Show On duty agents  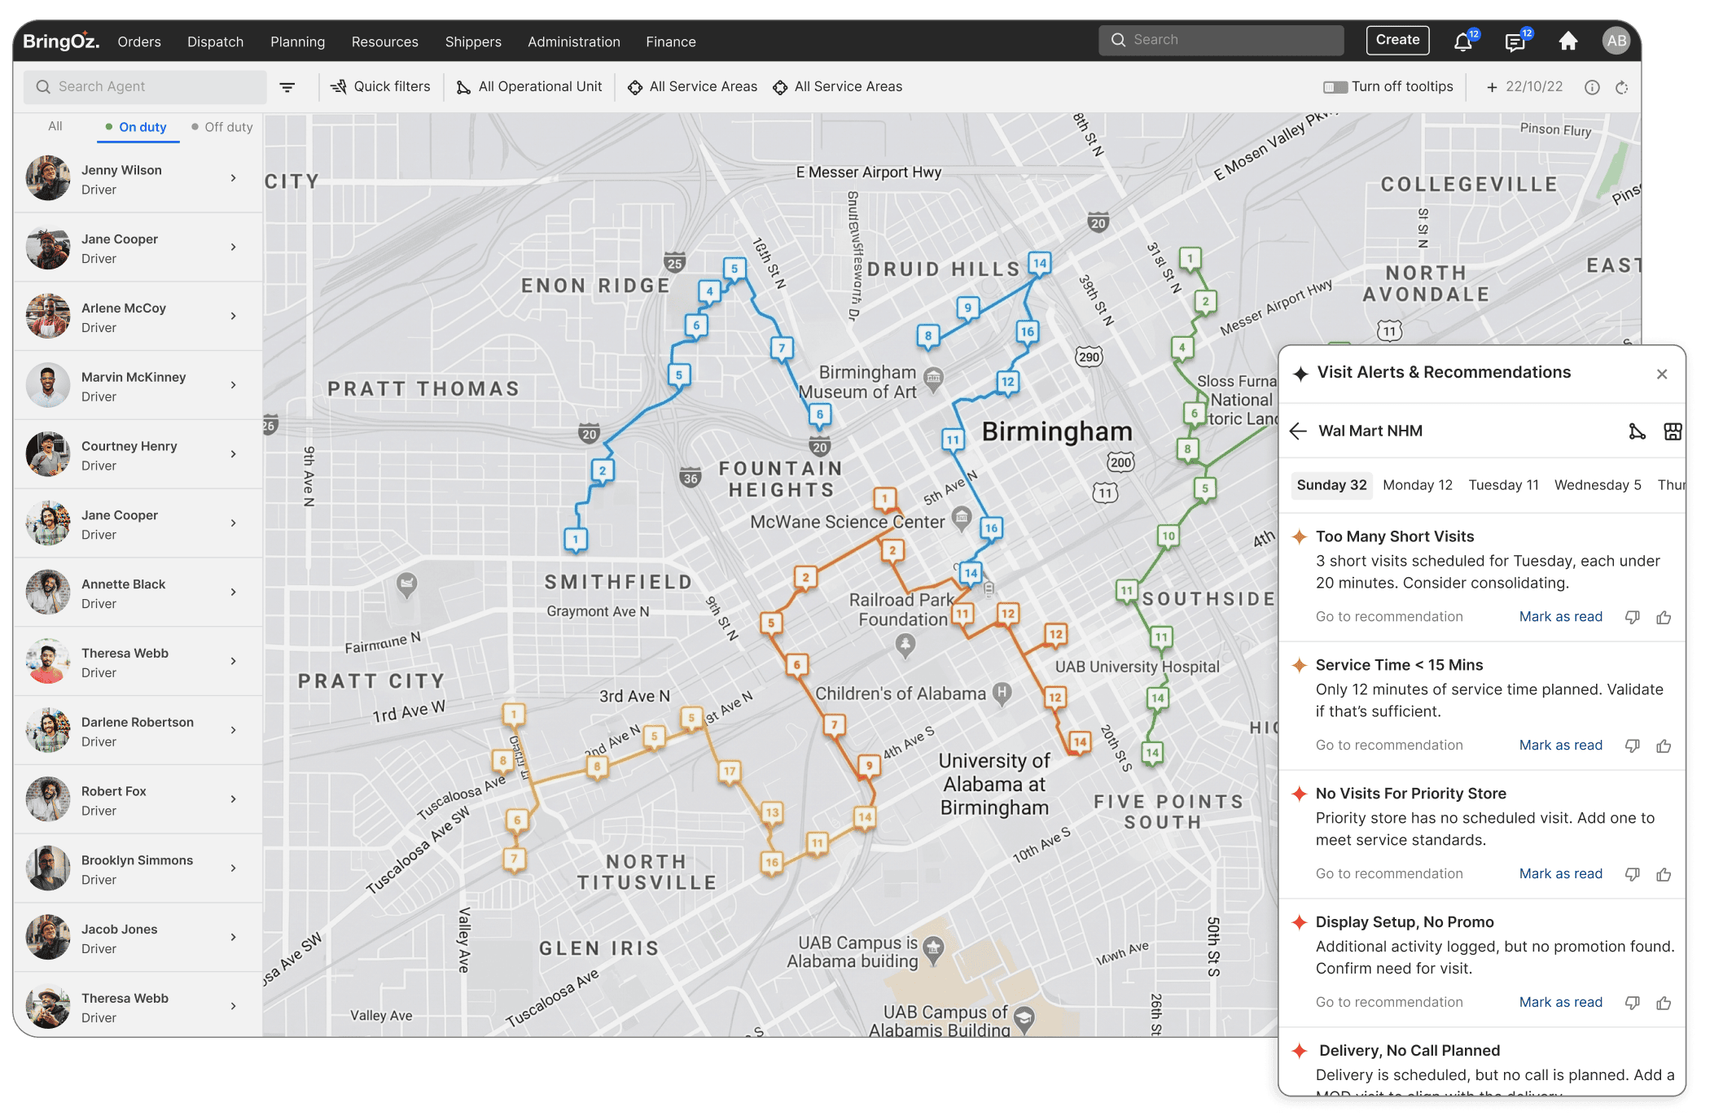coord(136,127)
